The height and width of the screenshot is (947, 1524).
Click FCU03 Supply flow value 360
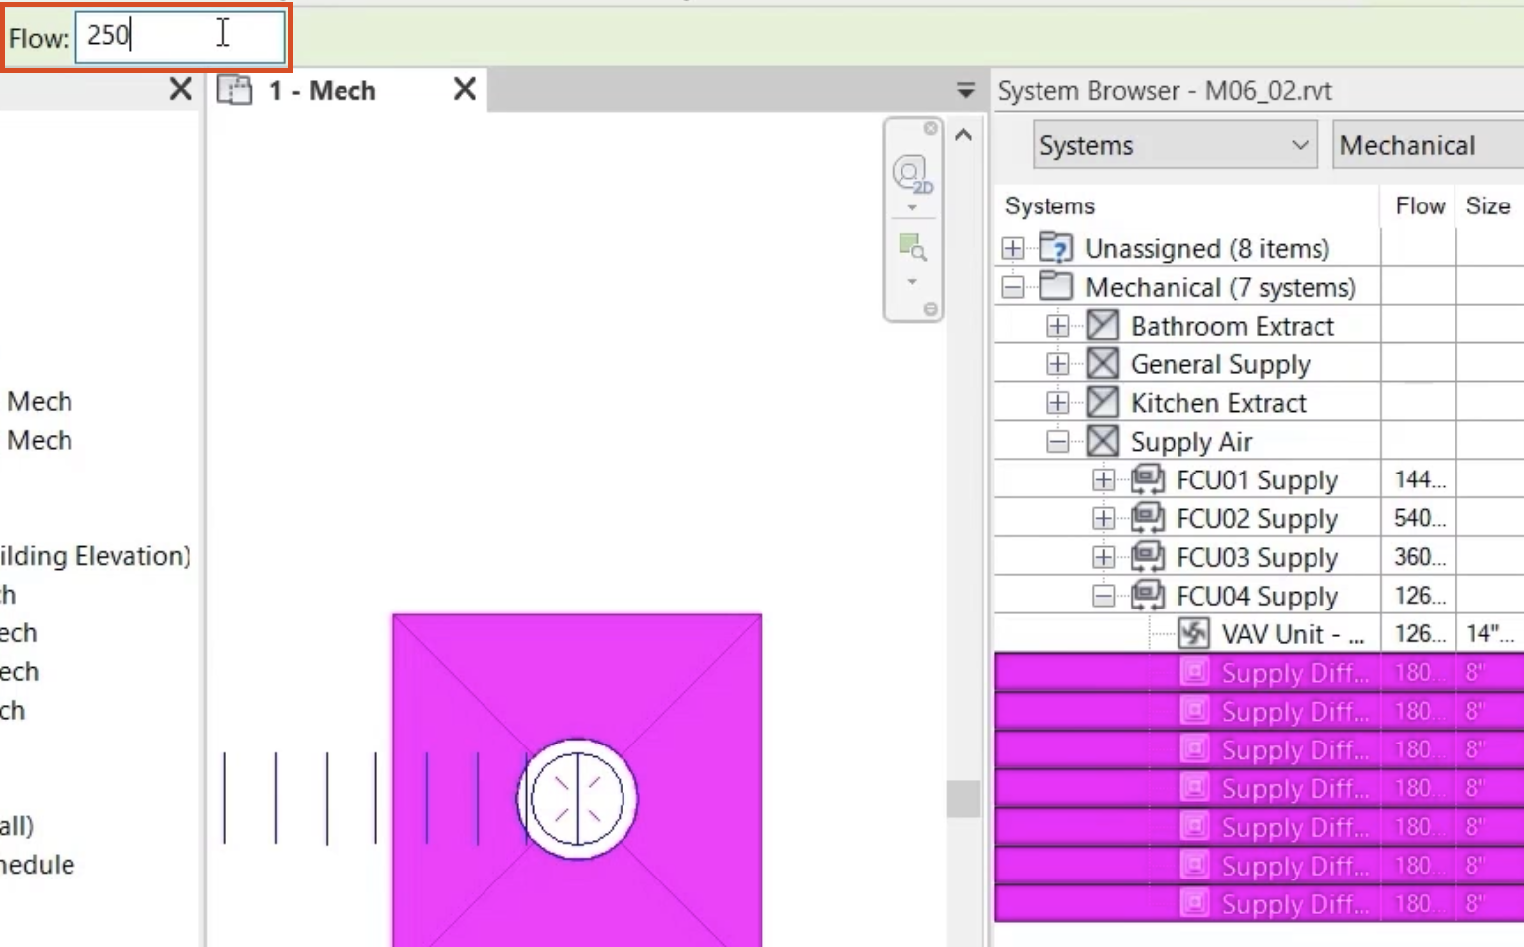(1419, 558)
